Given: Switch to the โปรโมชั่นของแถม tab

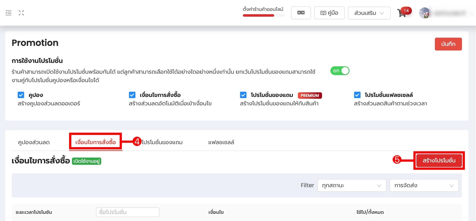Looking at the screenshot, I should pyautogui.click(x=162, y=142).
